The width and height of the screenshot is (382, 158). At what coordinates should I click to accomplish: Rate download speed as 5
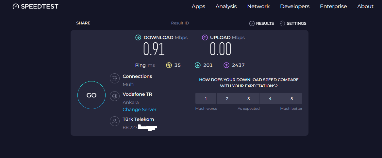[x=291, y=98]
